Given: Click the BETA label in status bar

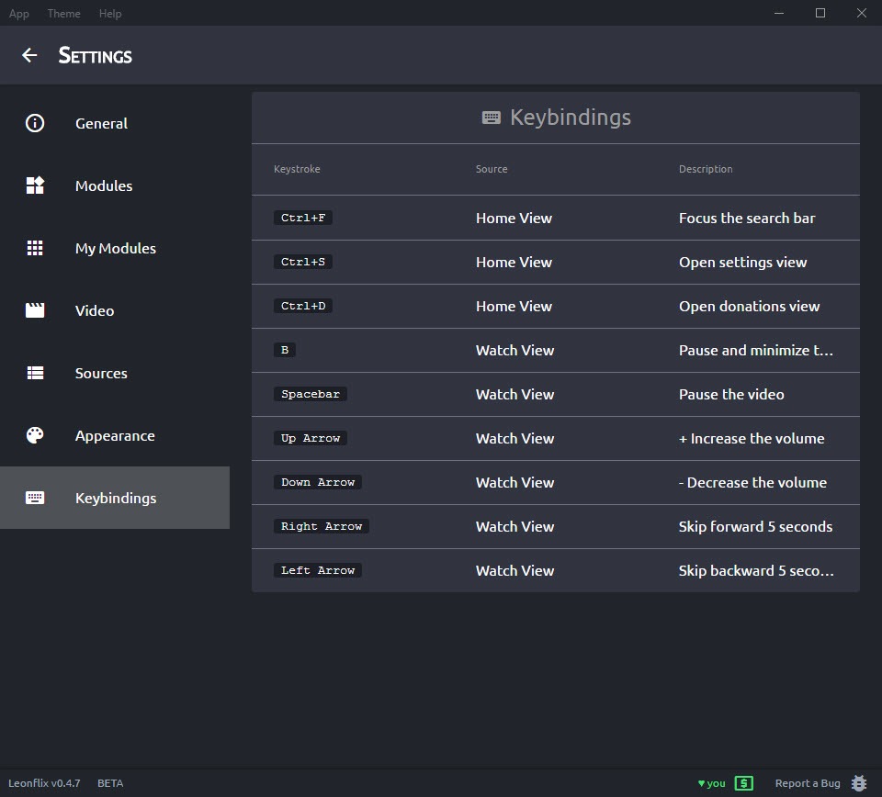Looking at the screenshot, I should (110, 783).
